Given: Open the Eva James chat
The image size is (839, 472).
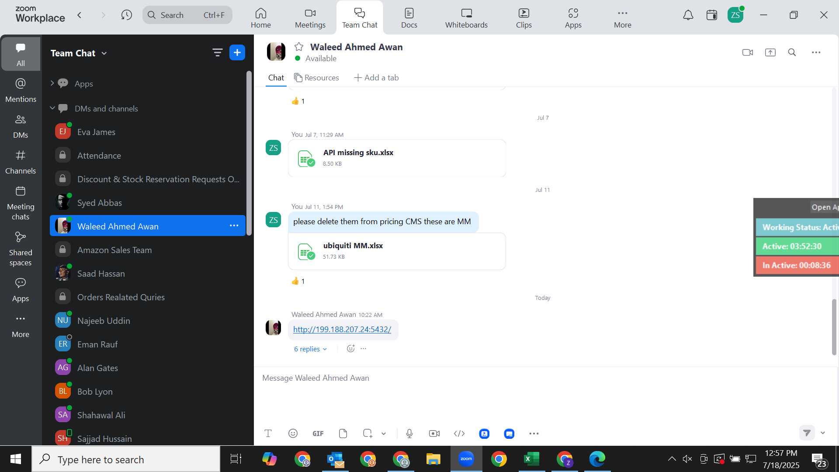Looking at the screenshot, I should pos(148,132).
